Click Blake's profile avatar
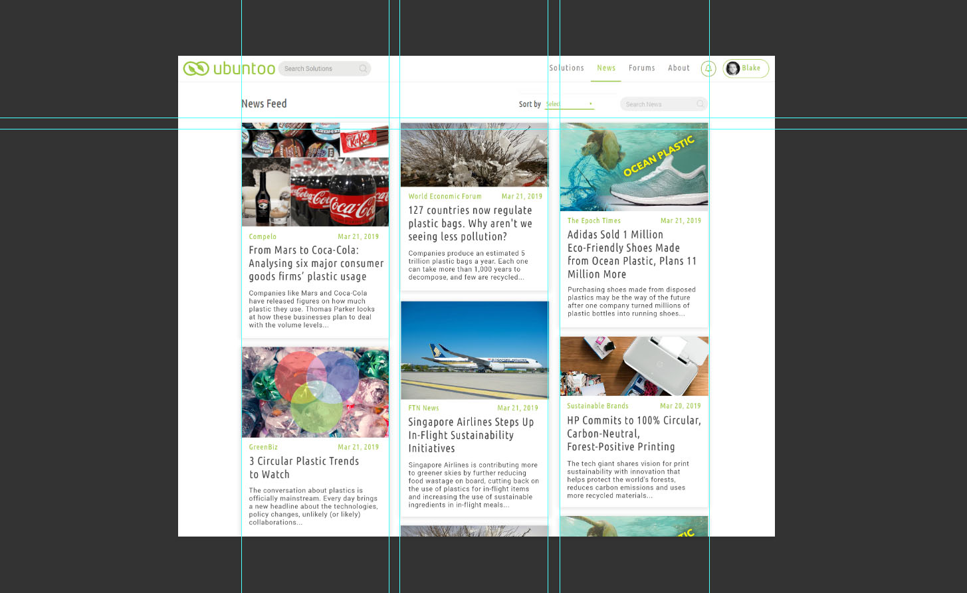This screenshot has width=967, height=593. [733, 68]
